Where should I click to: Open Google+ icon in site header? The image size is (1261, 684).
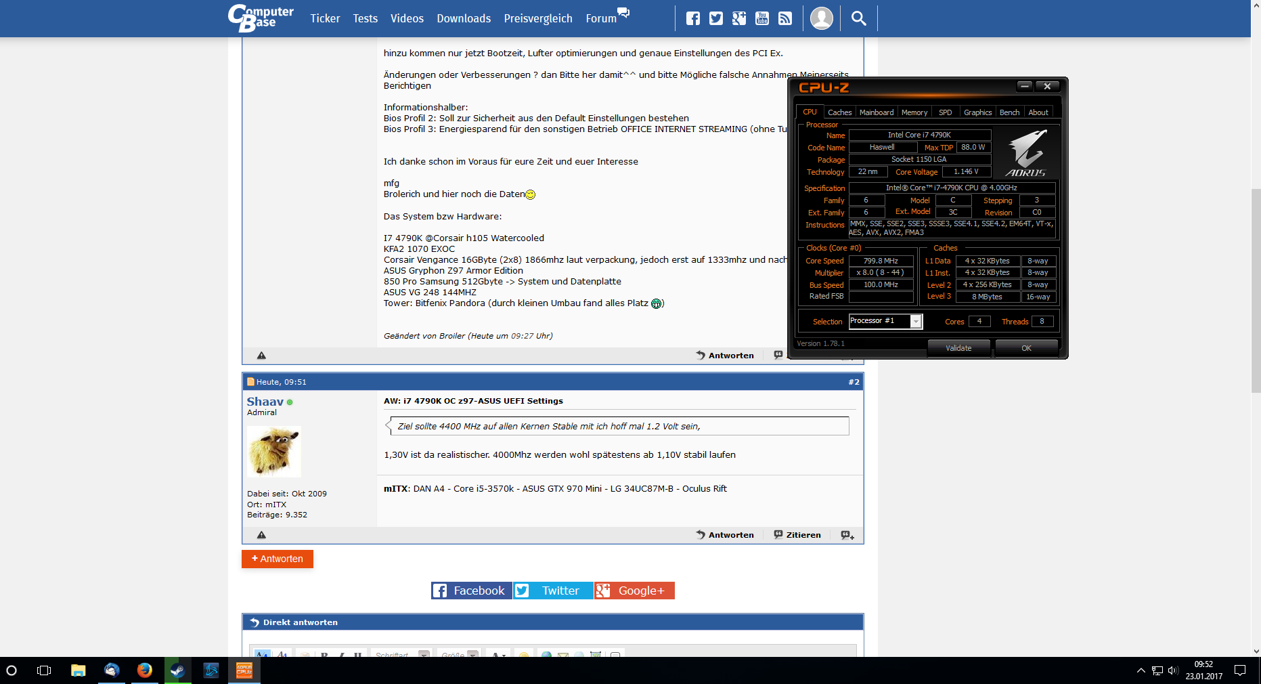(x=739, y=18)
